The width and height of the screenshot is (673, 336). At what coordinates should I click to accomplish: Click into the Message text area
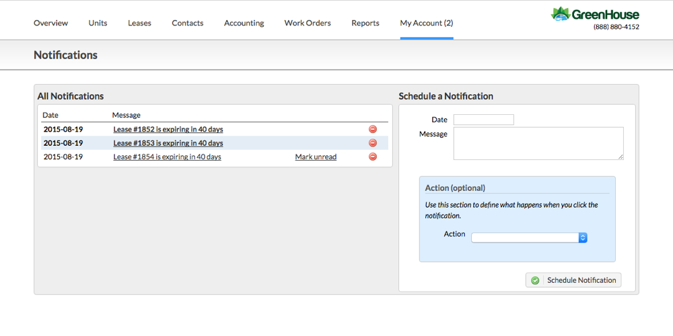538,143
